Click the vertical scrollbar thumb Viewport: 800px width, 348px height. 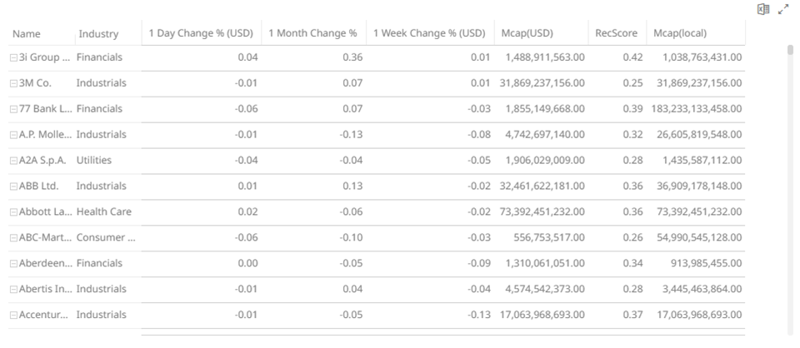pyautogui.click(x=790, y=50)
